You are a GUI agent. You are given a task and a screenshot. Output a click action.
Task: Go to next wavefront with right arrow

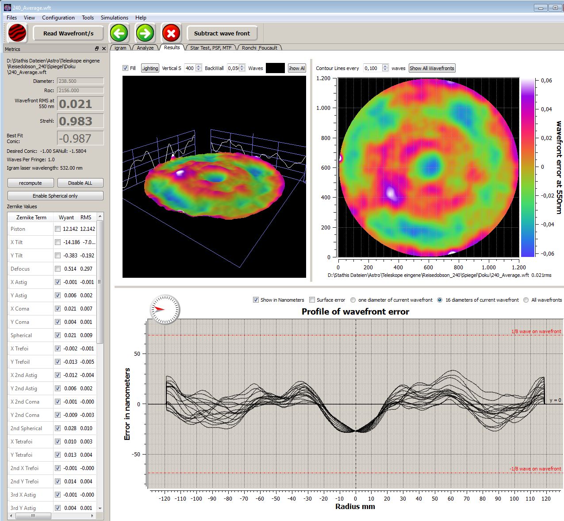pos(145,33)
